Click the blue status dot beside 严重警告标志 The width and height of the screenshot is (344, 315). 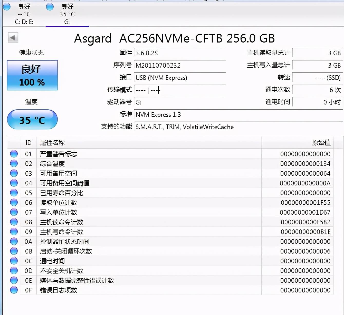[x=14, y=153]
